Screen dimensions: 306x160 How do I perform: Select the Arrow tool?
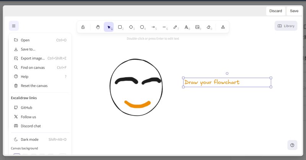tap(153, 27)
